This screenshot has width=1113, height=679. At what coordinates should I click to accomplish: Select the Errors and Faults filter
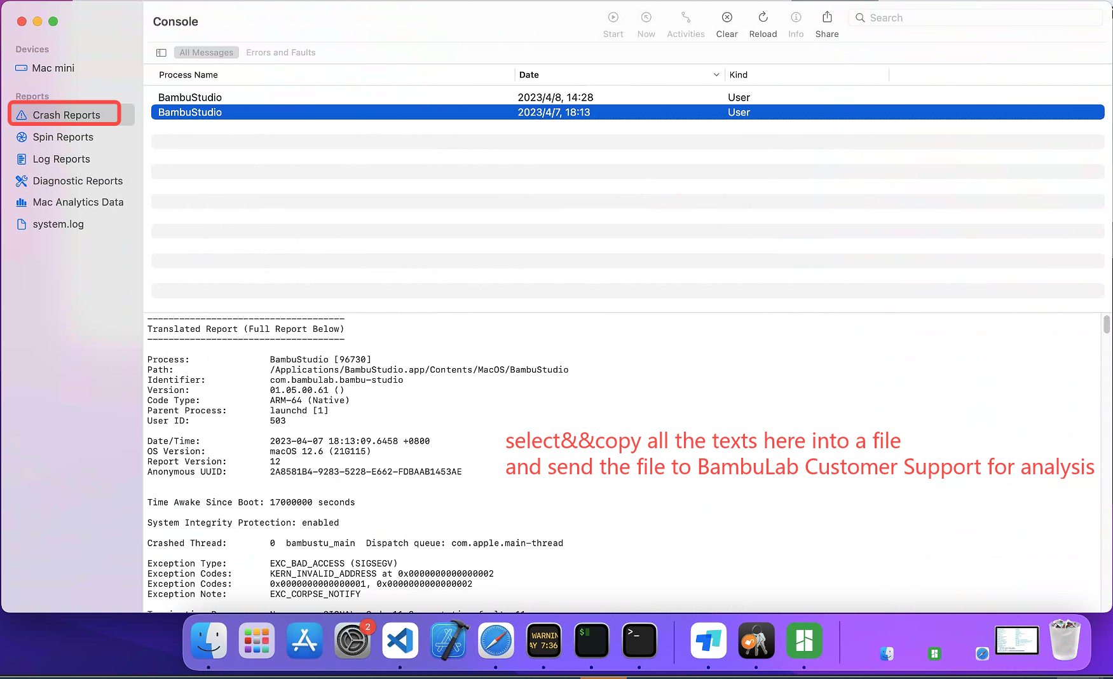(280, 53)
